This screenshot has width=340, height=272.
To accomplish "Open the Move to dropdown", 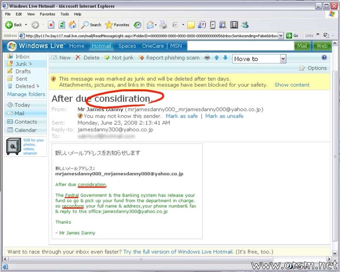I will (x=259, y=59).
